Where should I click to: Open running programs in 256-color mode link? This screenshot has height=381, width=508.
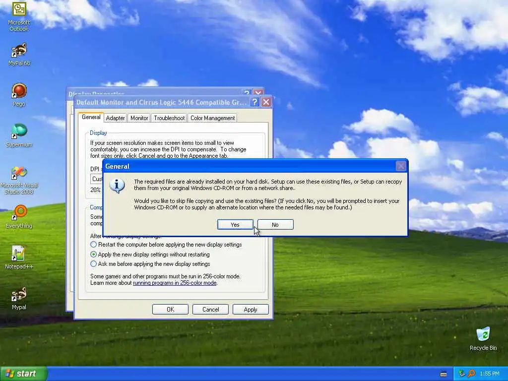click(175, 283)
